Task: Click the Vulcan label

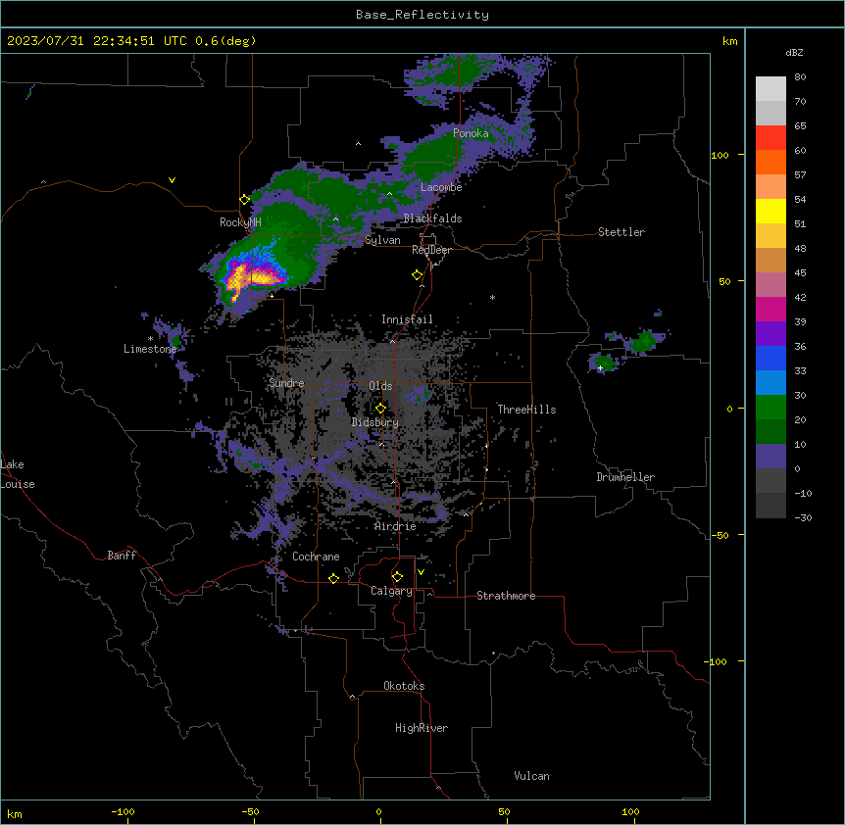Action: (532, 776)
